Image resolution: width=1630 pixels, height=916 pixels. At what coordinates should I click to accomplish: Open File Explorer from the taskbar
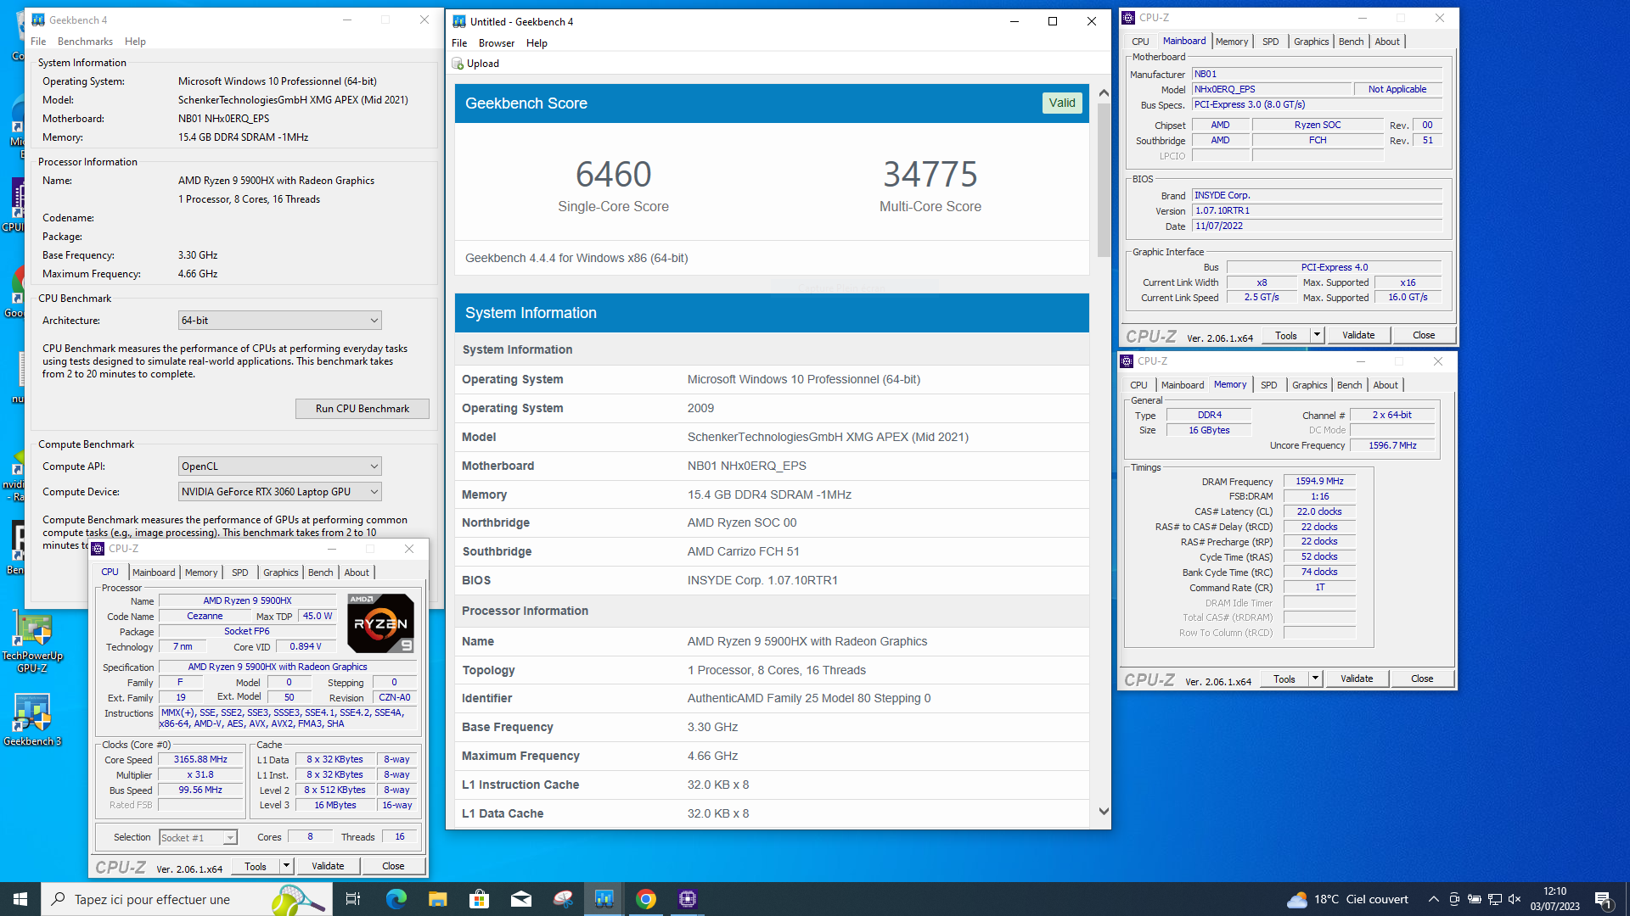(x=437, y=899)
